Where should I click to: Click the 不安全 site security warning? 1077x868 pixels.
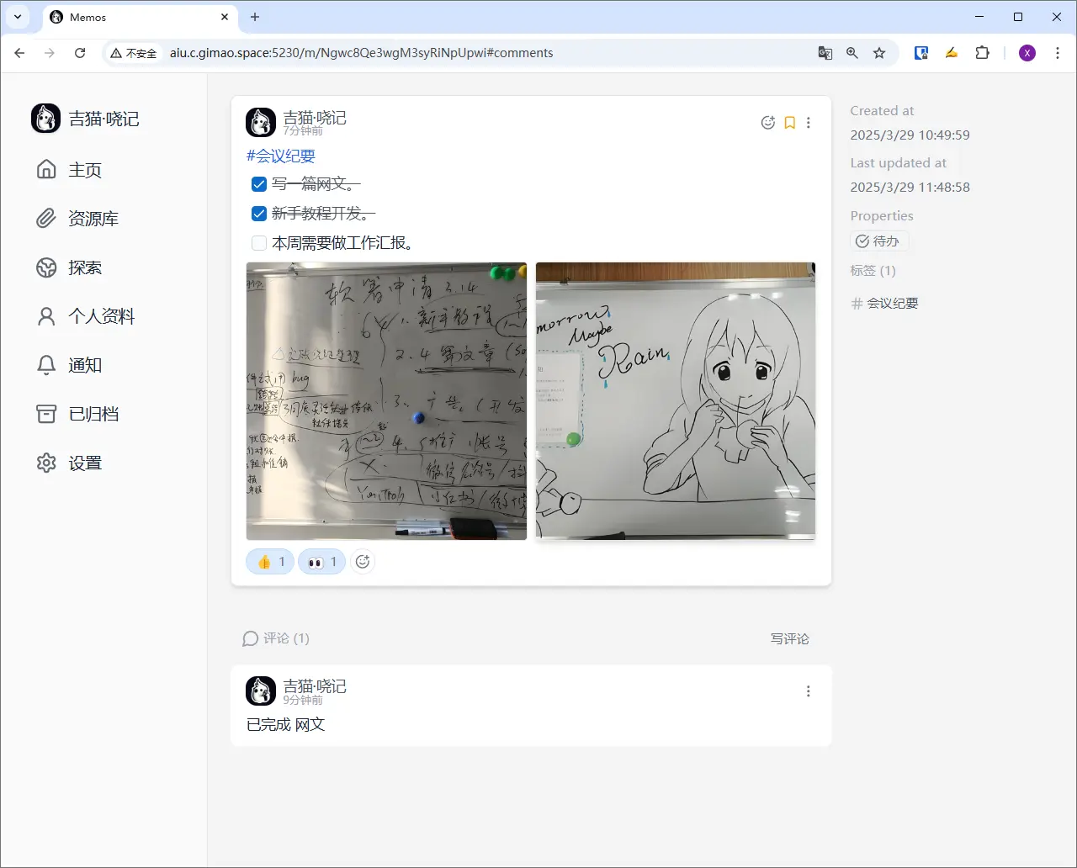tap(134, 53)
